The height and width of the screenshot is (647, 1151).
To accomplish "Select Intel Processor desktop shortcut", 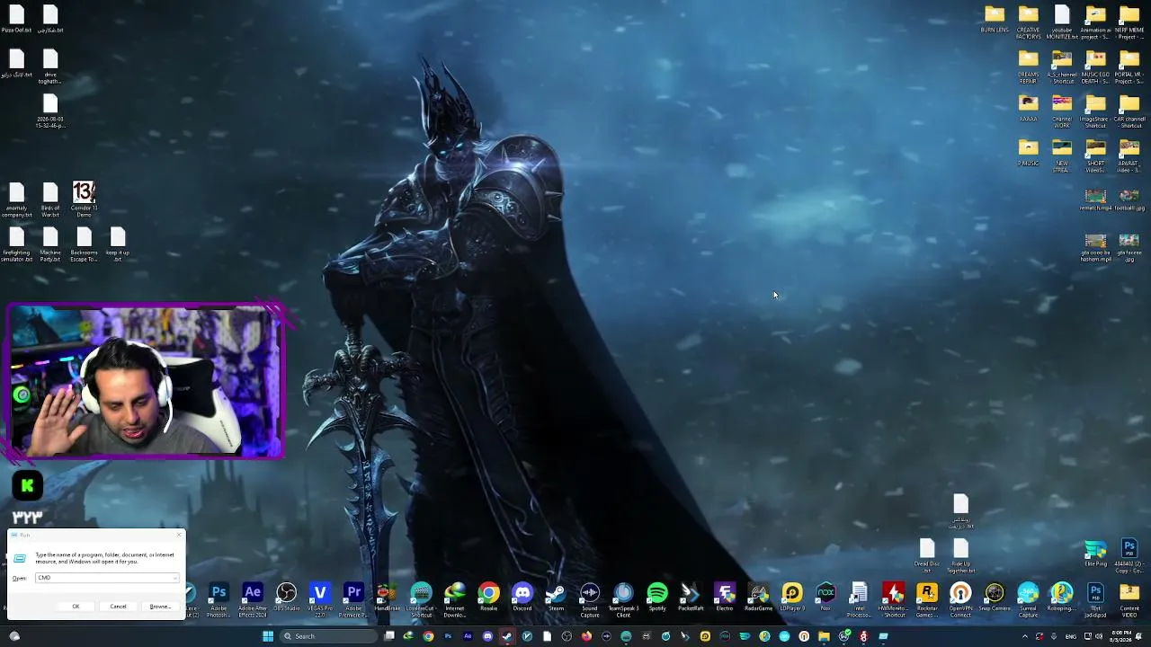I will point(860,599).
